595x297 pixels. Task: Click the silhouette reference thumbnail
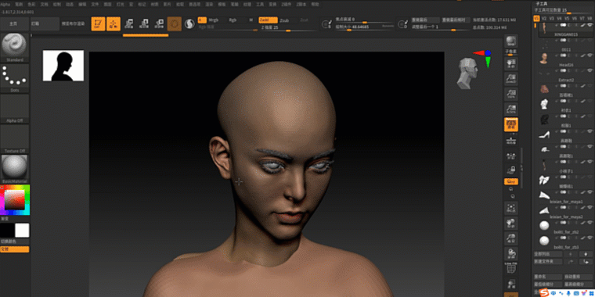pos(63,66)
